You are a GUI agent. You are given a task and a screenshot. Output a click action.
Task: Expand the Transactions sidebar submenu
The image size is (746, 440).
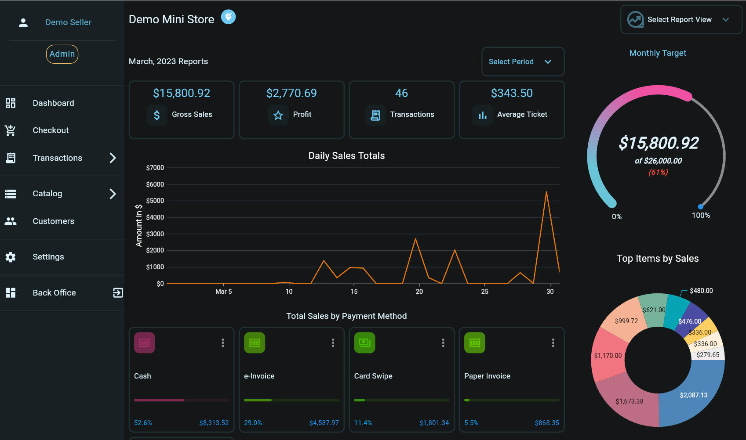click(113, 158)
